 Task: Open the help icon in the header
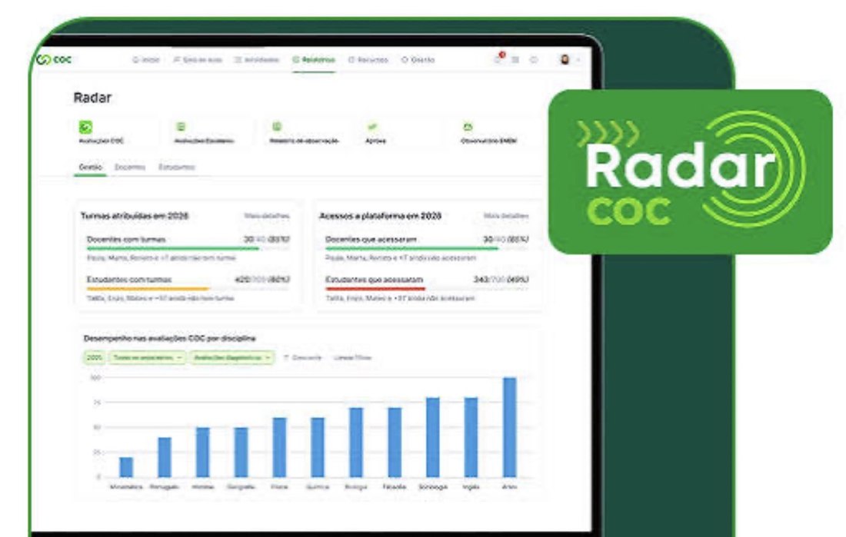pos(534,59)
